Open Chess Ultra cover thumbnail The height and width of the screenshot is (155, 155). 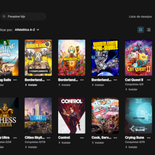coord(9,115)
